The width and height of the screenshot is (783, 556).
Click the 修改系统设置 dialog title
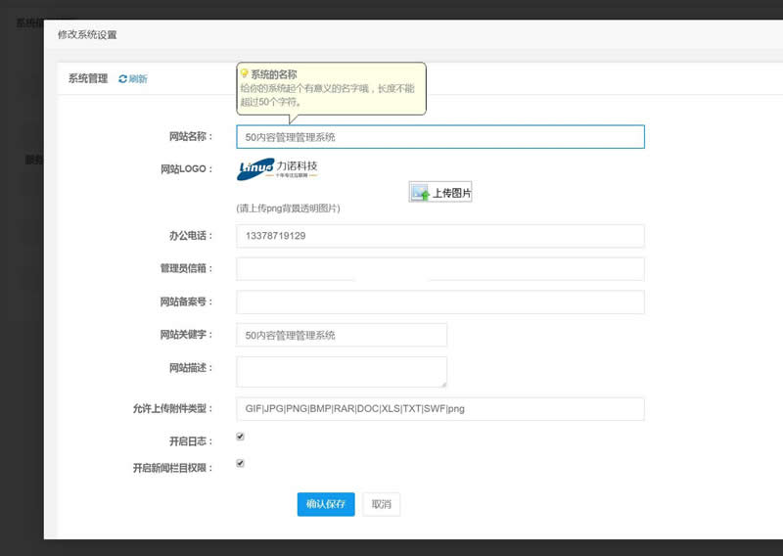click(87, 35)
